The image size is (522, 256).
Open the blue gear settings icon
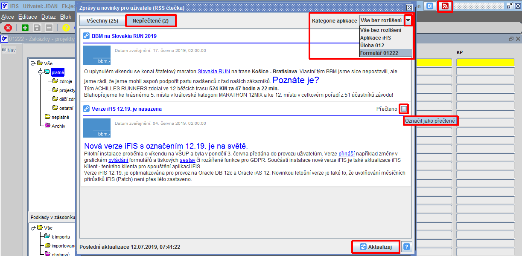click(430, 6)
